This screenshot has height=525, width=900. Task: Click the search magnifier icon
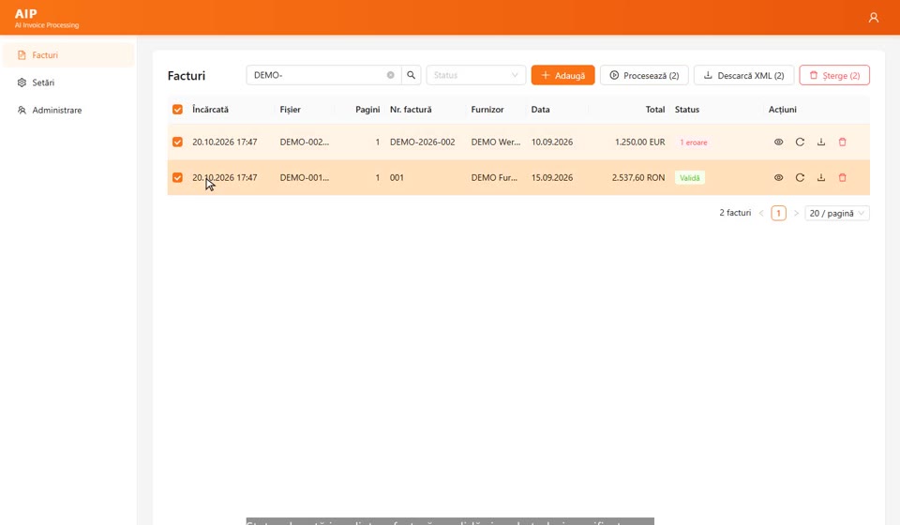(x=411, y=75)
